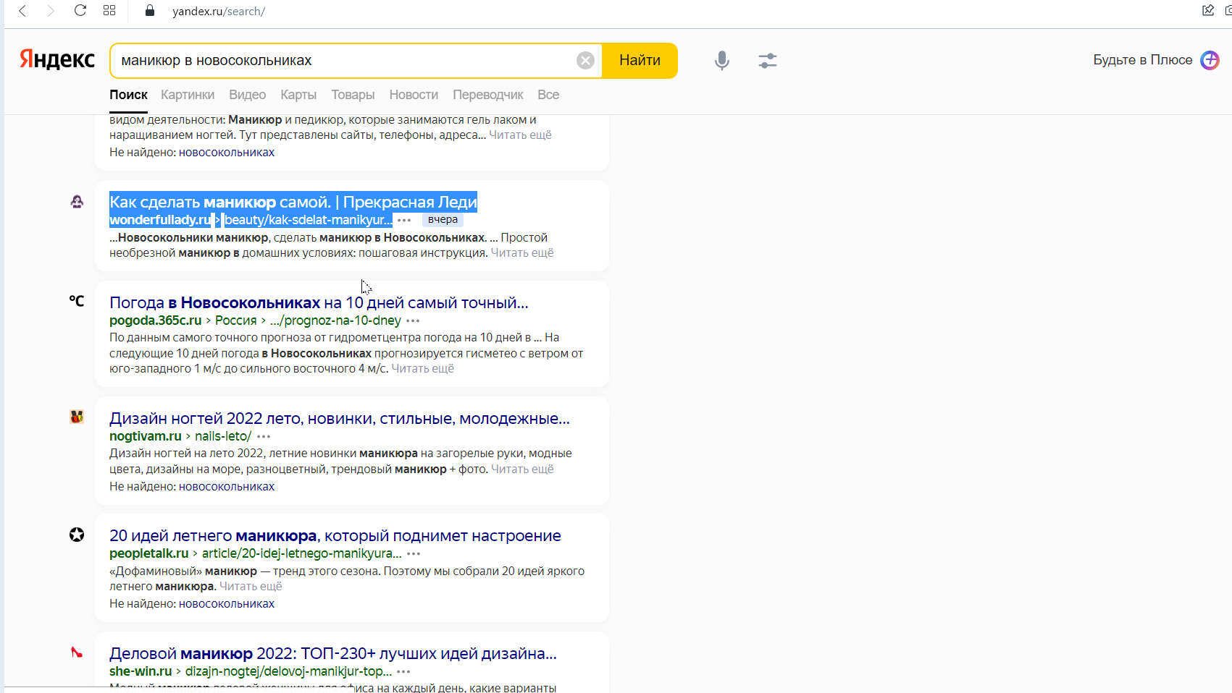Image resolution: width=1232 pixels, height=693 pixels.
Task: Clear the search query with X icon
Action: pos(585,61)
